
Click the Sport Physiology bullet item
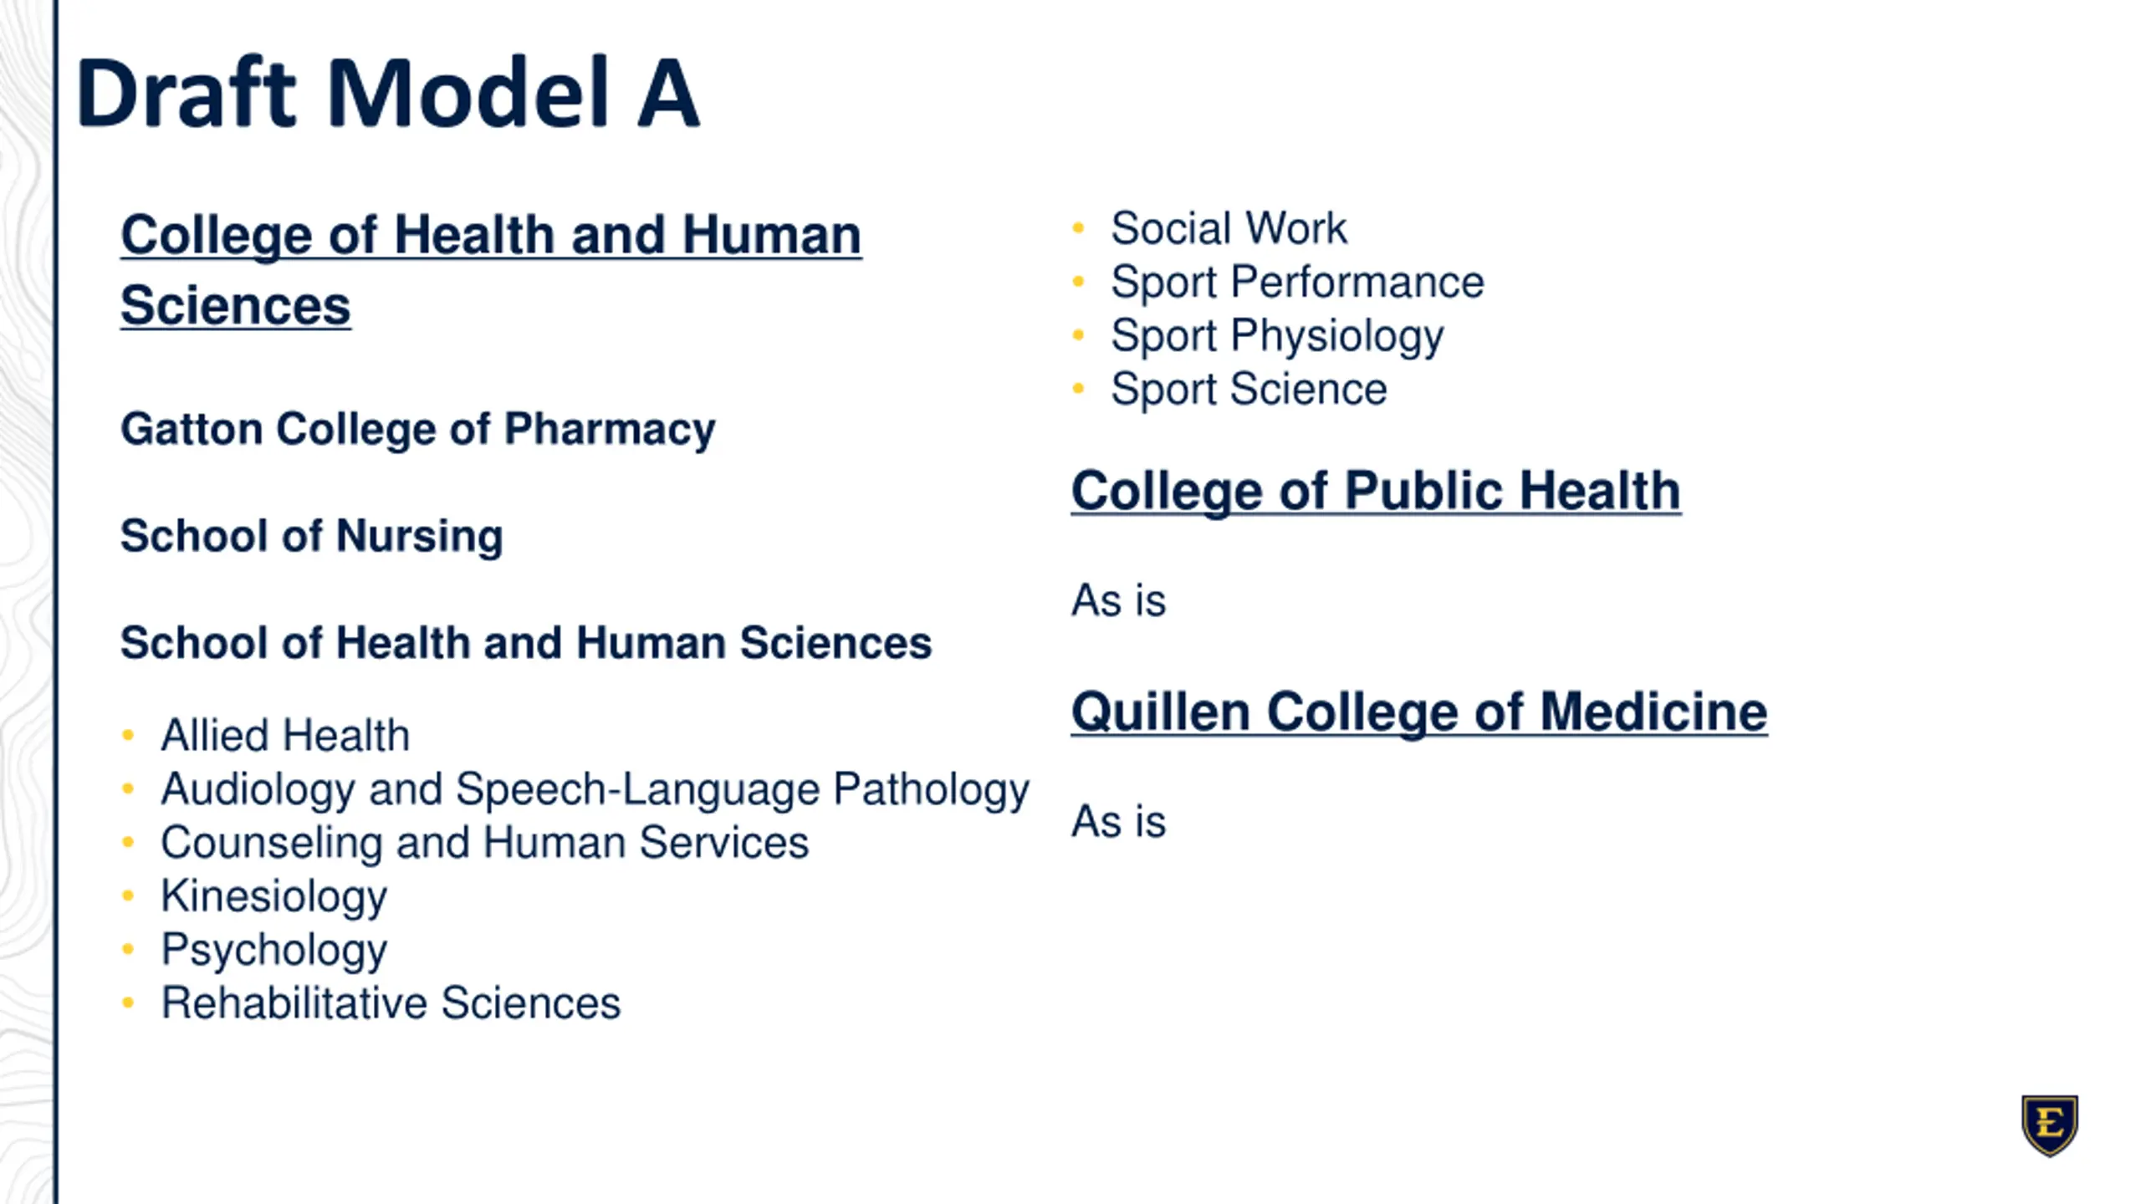point(1277,337)
